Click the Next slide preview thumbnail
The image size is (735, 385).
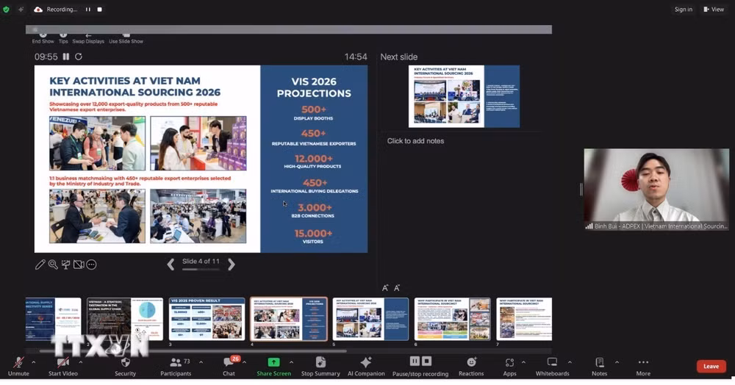pyautogui.click(x=464, y=96)
